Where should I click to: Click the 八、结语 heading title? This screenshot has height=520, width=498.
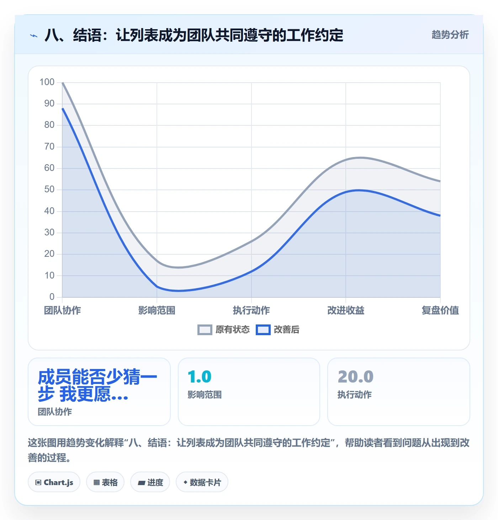pyautogui.click(x=194, y=35)
